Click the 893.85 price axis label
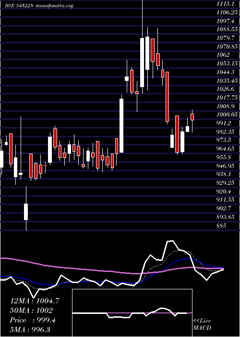 click(225, 217)
